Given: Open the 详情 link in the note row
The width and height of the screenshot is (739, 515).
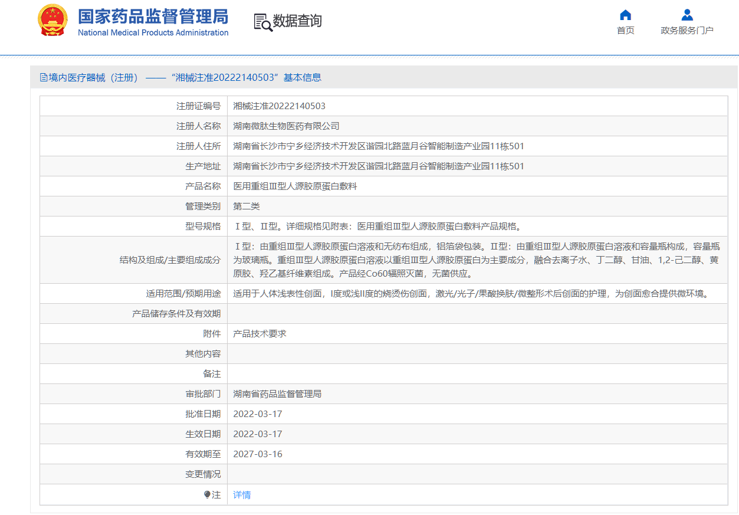Looking at the screenshot, I should [x=242, y=495].
